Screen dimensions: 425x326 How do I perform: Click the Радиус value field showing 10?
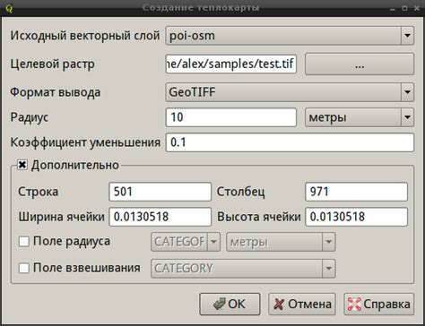(x=231, y=117)
